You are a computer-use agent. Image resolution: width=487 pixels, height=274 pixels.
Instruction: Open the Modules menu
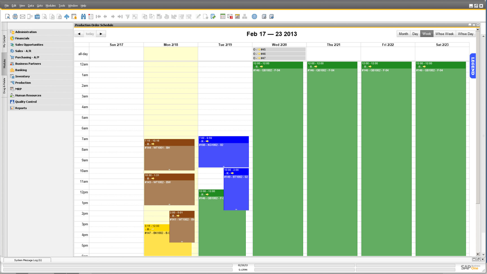[x=51, y=5]
